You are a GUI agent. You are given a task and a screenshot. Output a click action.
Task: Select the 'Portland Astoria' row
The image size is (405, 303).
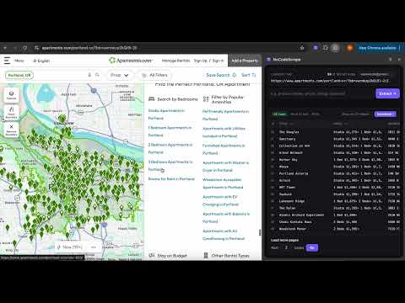pos(335,173)
